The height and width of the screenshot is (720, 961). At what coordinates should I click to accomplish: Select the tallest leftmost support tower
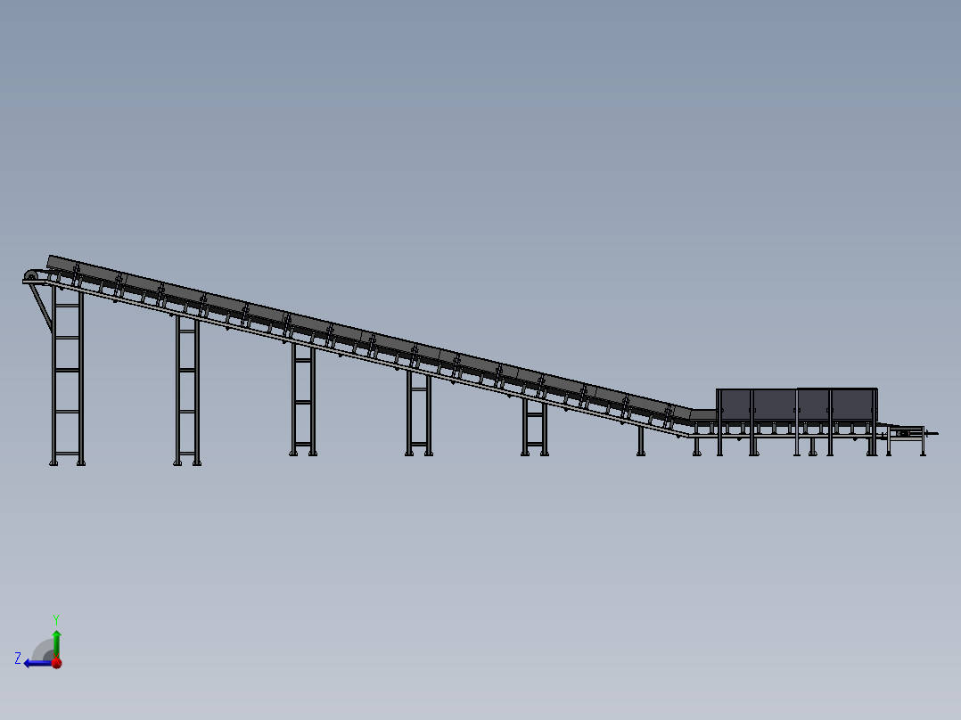pyautogui.click(x=68, y=374)
